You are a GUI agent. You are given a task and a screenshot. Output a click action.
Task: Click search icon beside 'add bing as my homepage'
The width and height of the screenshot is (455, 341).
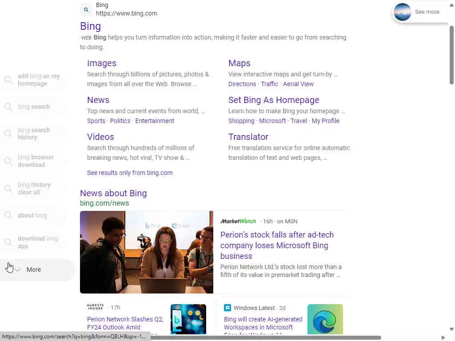[x=8, y=80]
